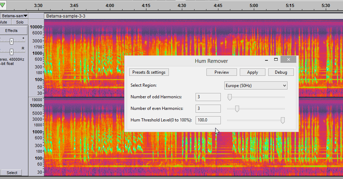The image size is (343, 179).
Task: Solo the Betama-sample track
Action: click(20, 22)
